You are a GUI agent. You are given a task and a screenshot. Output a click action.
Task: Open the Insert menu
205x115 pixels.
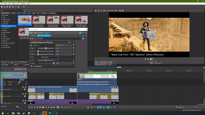[x=13, y=3]
